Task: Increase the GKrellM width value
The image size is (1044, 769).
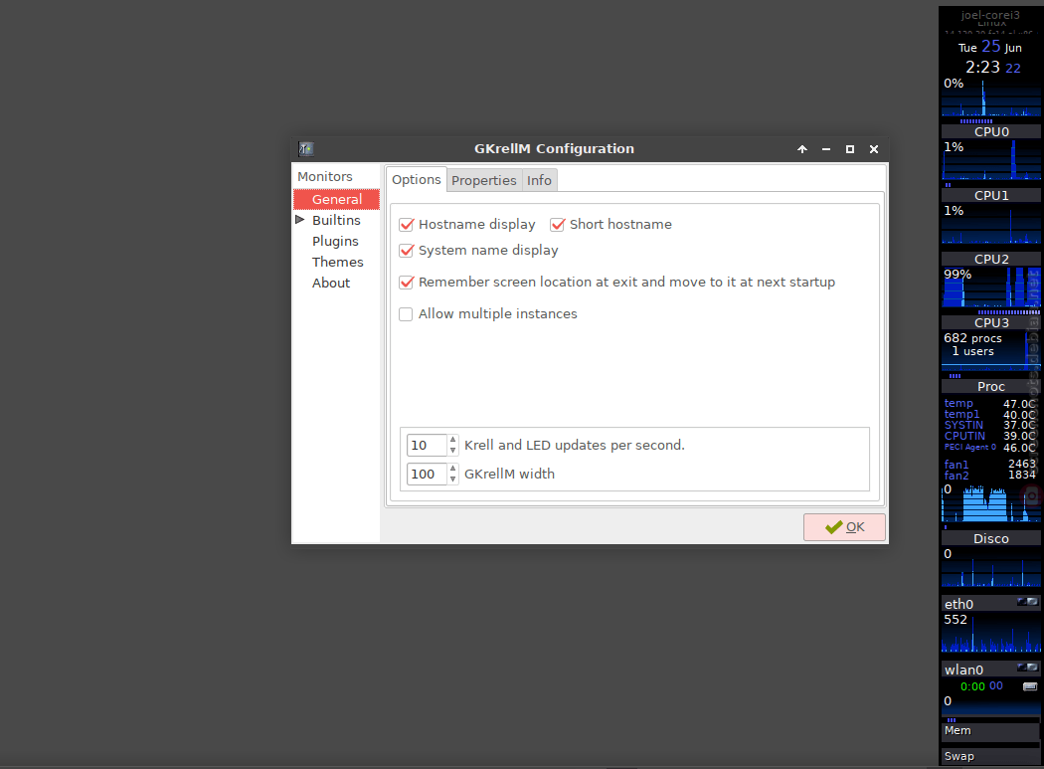Action: pyautogui.click(x=452, y=469)
